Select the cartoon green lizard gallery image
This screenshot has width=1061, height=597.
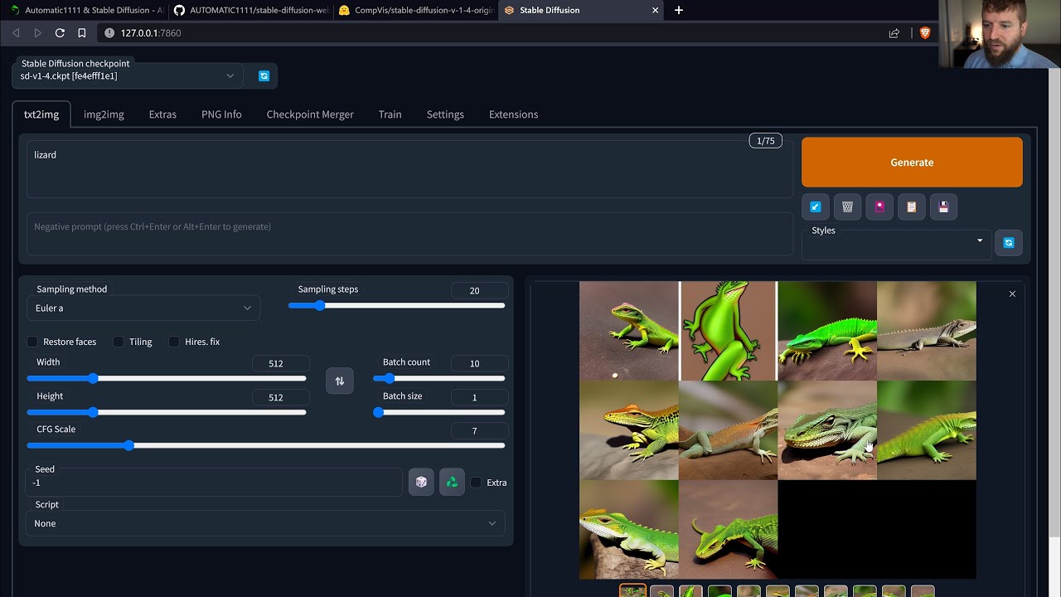pos(728,331)
